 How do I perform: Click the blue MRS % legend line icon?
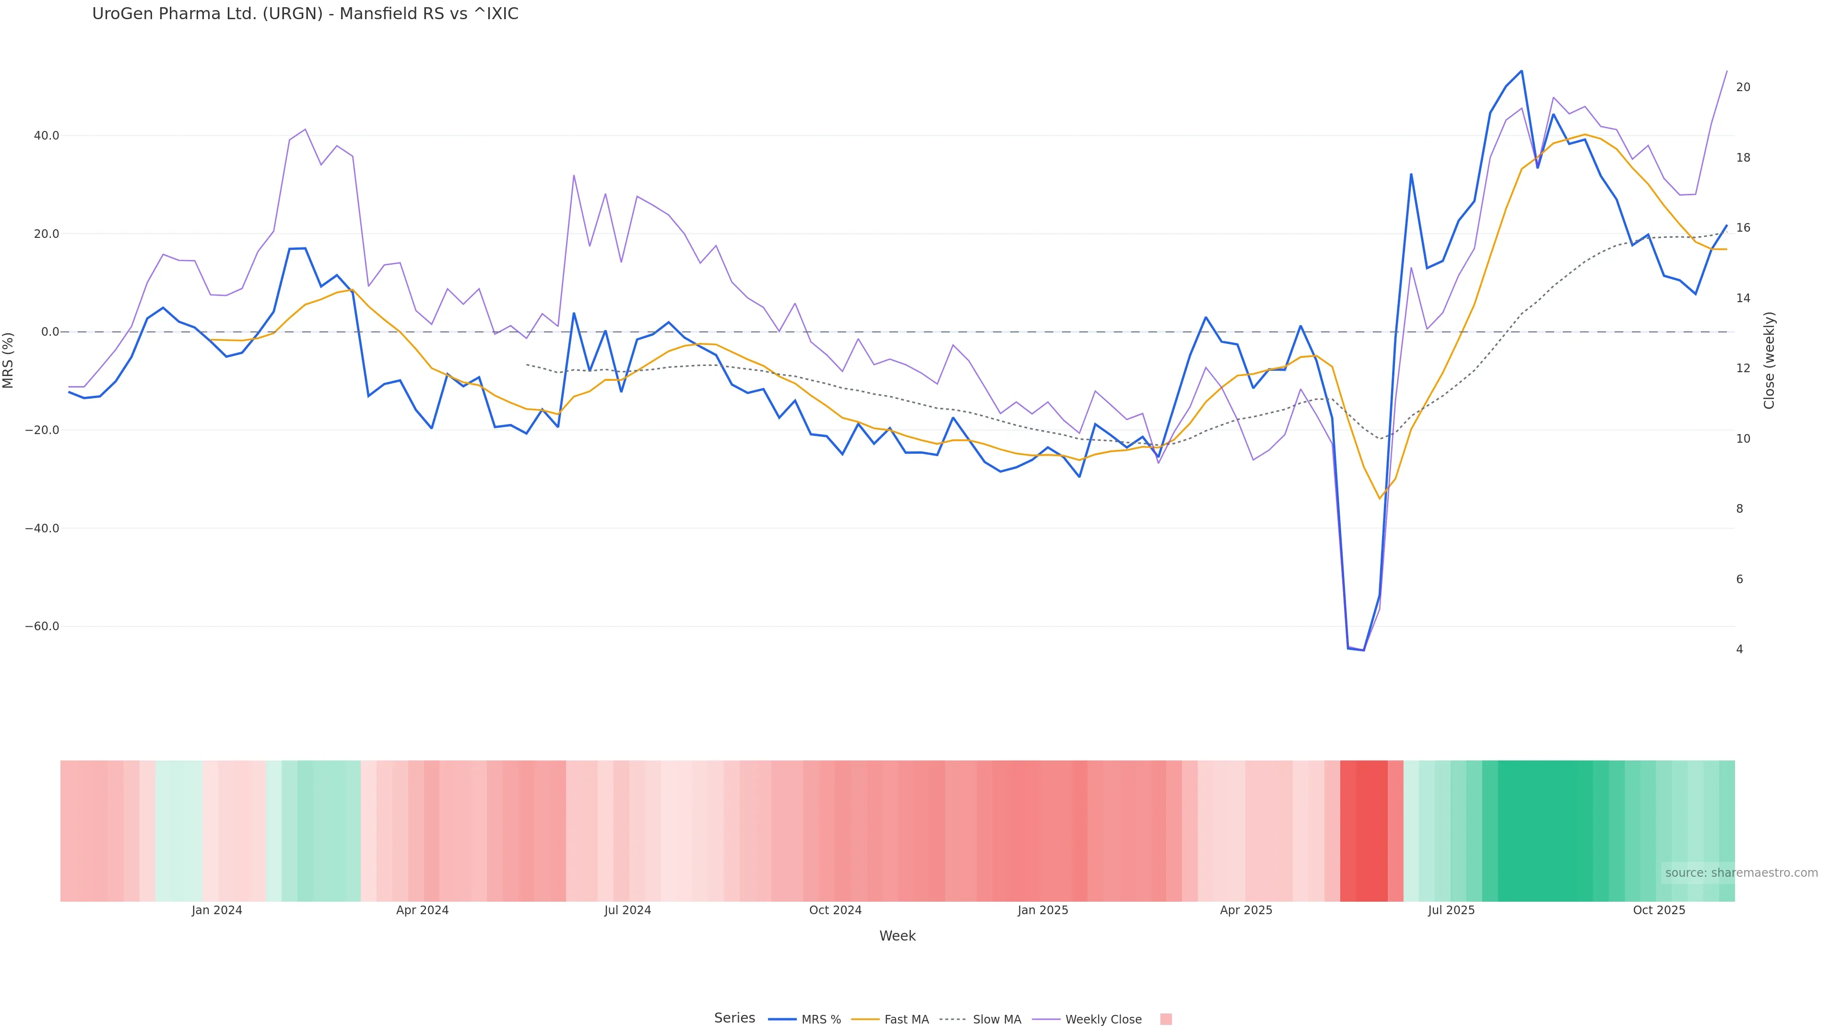(x=782, y=1020)
